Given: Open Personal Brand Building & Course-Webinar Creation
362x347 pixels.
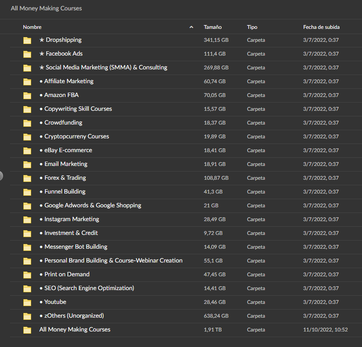Looking at the screenshot, I should point(111,261).
